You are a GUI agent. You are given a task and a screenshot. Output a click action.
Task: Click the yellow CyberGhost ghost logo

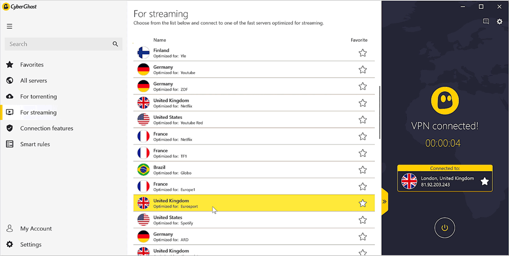click(x=444, y=100)
